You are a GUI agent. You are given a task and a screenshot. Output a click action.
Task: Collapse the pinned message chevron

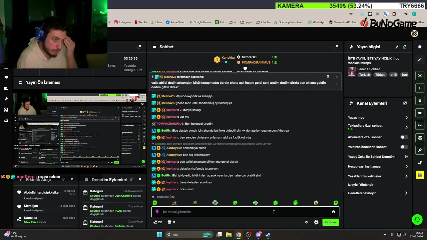[337, 84]
